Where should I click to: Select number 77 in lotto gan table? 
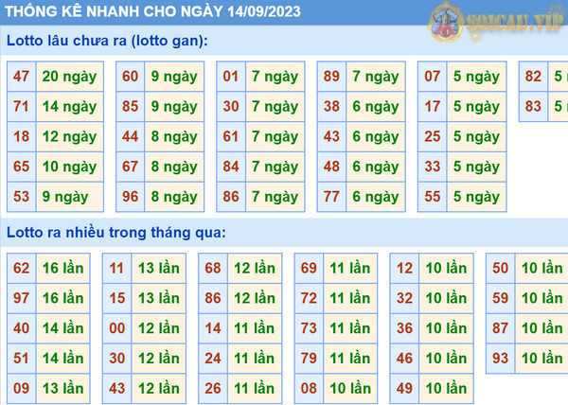click(331, 197)
